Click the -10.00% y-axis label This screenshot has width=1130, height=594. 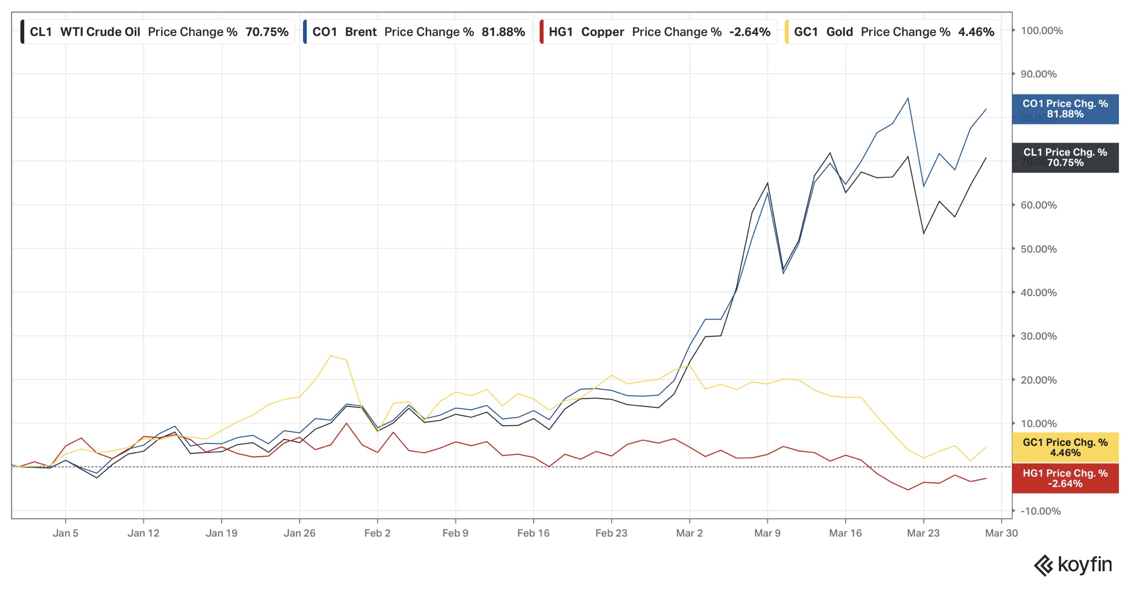[1040, 511]
